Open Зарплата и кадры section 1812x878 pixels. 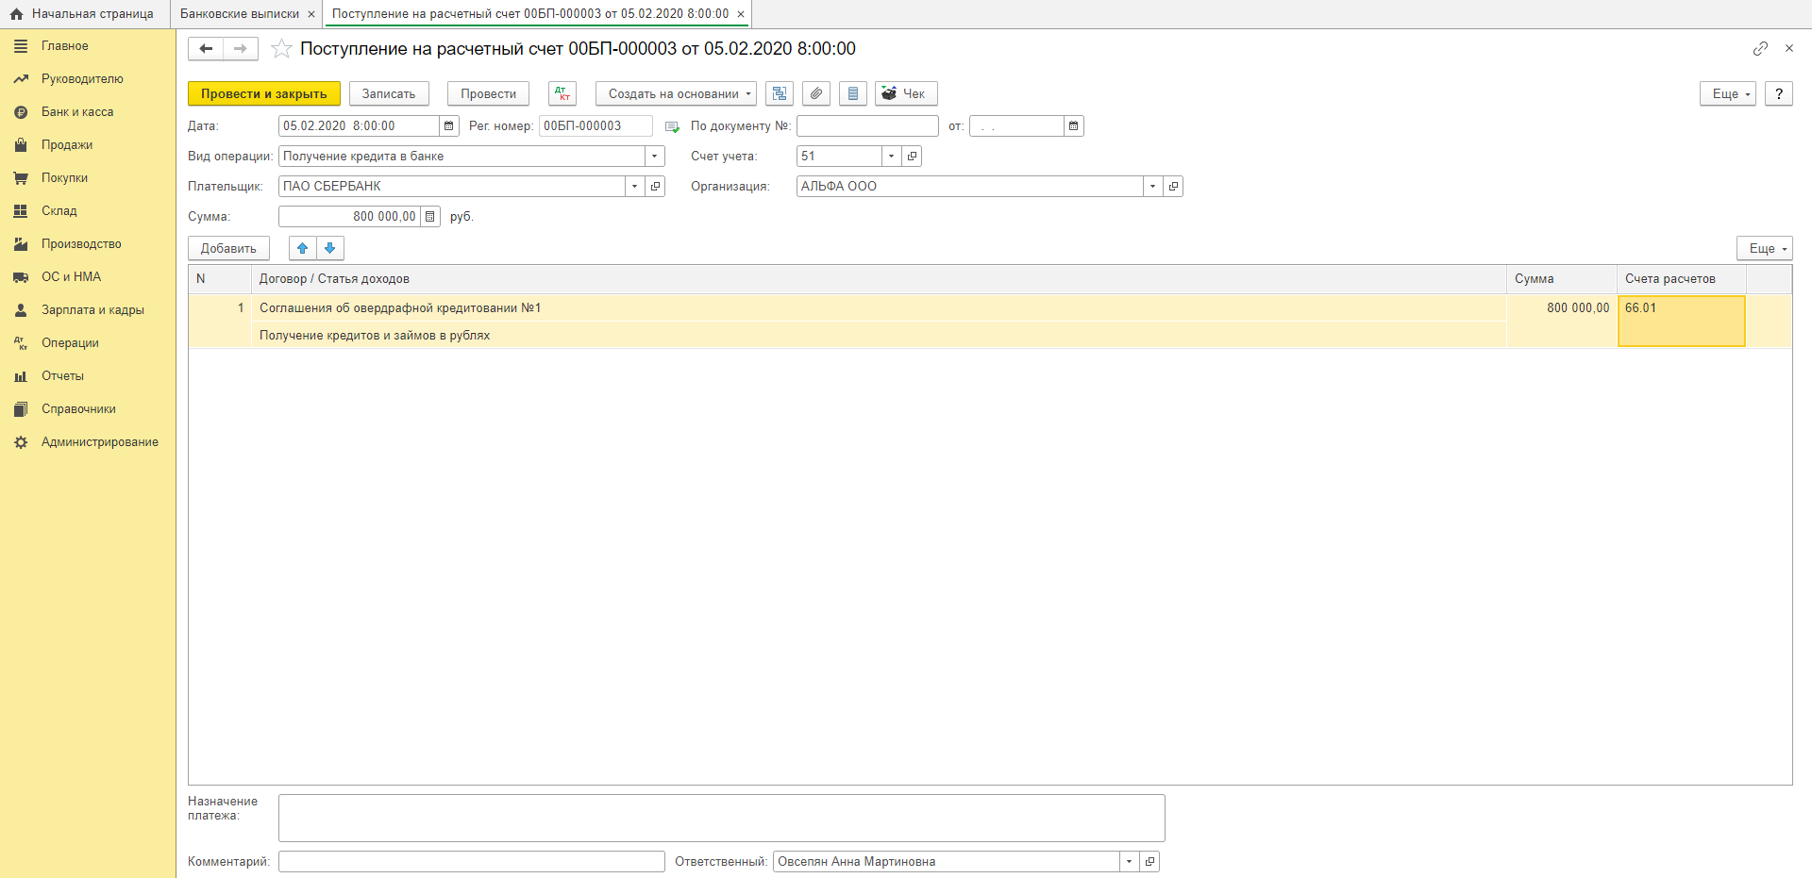[x=92, y=309]
